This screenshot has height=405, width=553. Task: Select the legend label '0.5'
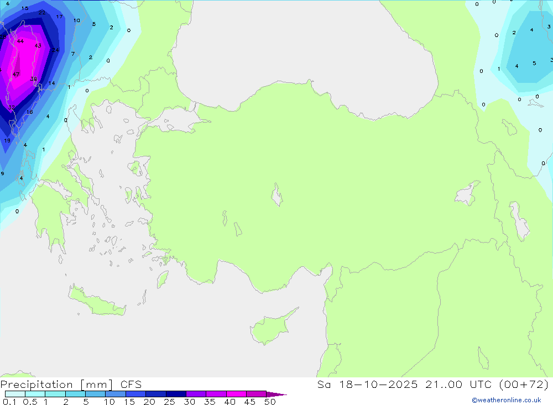click(30, 402)
